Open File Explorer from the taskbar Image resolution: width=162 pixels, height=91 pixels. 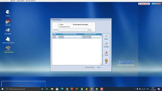point(52,89)
